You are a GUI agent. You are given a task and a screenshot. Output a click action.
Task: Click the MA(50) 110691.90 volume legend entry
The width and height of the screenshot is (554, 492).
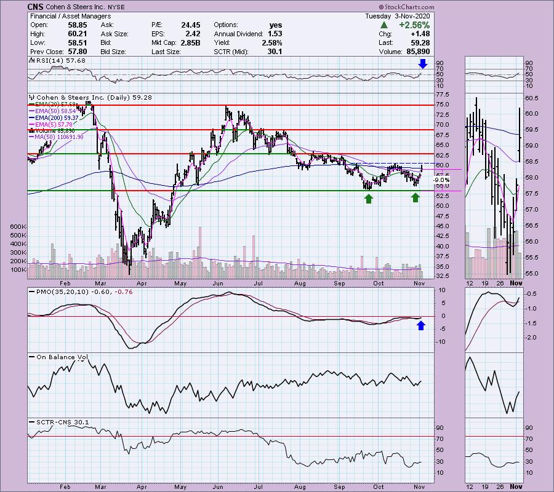coord(58,137)
